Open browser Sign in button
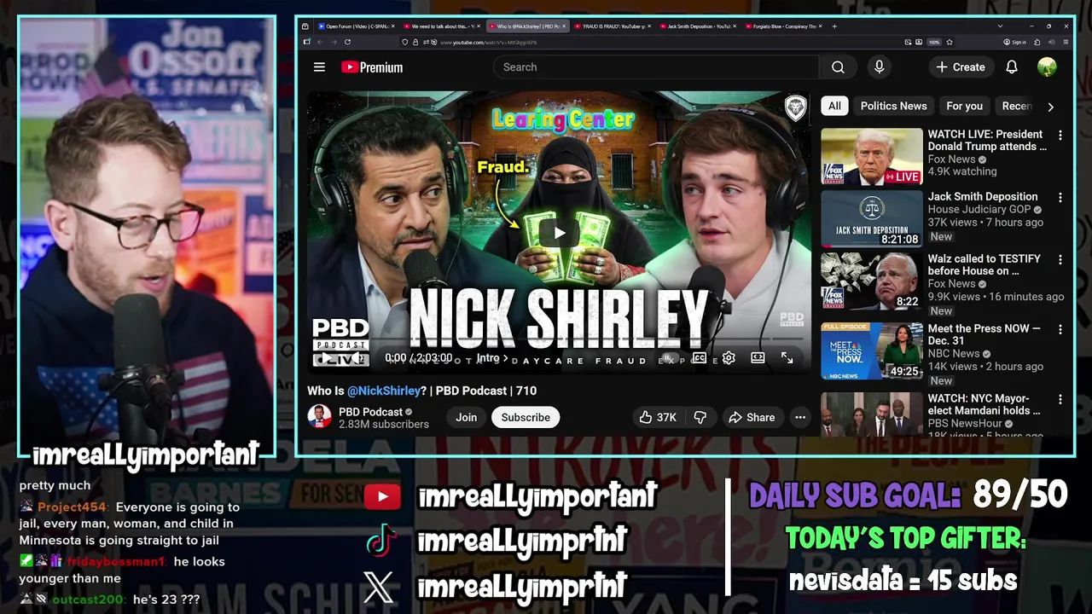This screenshot has height=614, width=1092. (1015, 42)
